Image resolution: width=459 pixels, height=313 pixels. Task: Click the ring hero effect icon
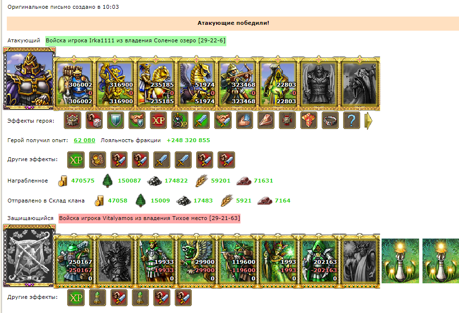click(x=330, y=120)
